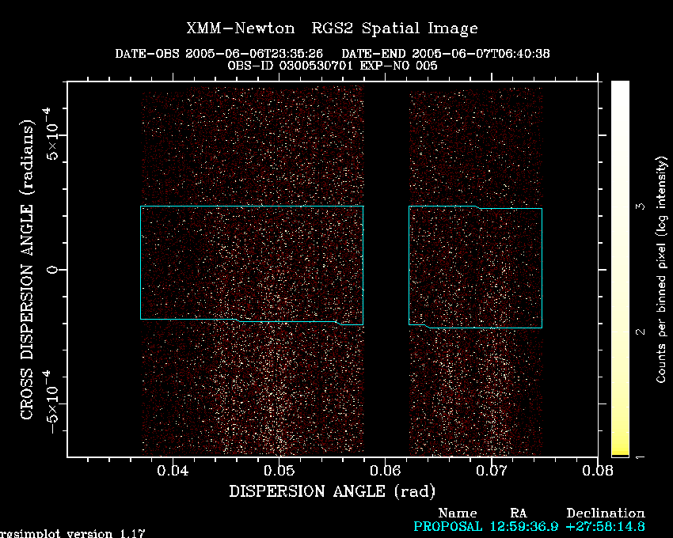Click the color bar tick label 3
The width and height of the screenshot is (673, 538).
coord(641,206)
